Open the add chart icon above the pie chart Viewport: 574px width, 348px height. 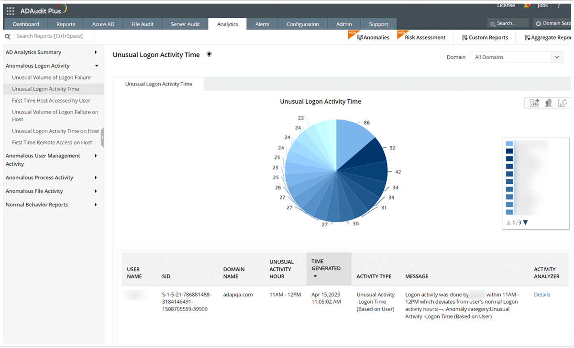533,102
